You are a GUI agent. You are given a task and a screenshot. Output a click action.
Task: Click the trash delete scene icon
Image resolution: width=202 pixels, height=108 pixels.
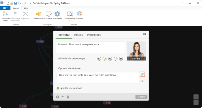[x=68, y=97]
